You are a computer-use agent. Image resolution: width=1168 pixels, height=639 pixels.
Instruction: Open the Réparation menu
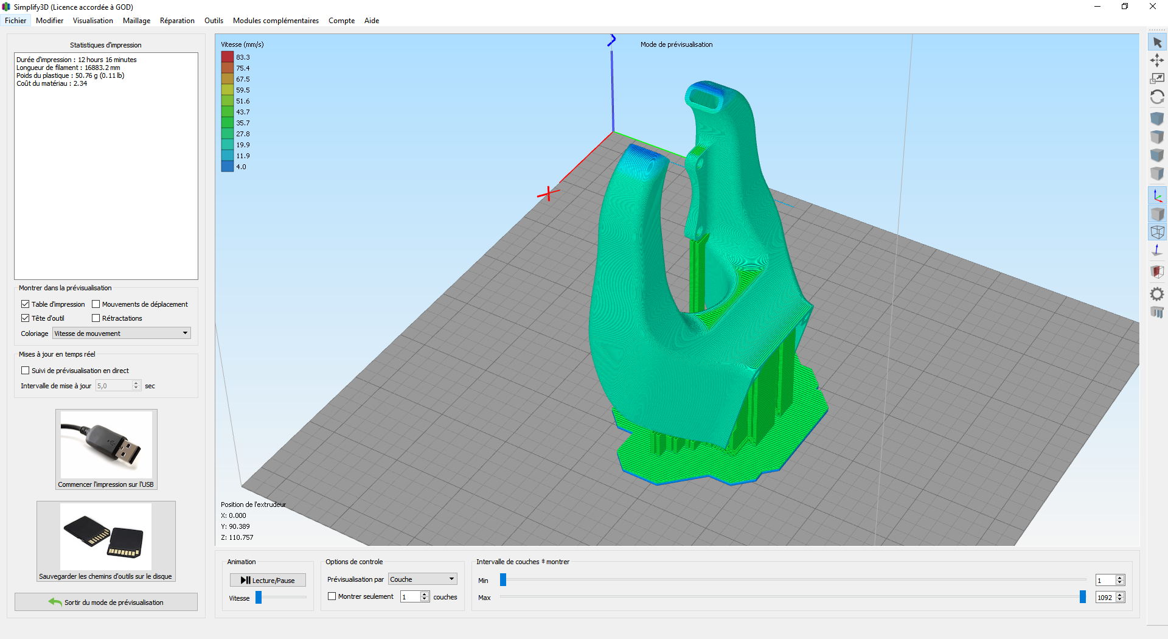(177, 20)
